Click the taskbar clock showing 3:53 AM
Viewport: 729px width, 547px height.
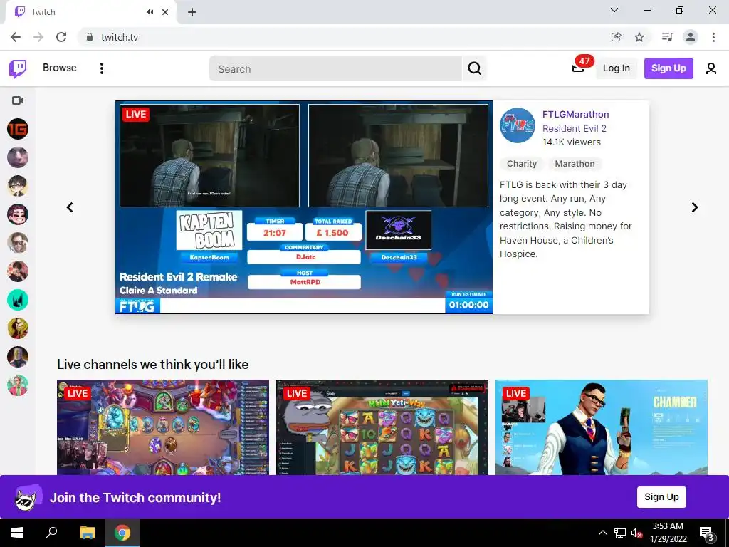pos(668,533)
